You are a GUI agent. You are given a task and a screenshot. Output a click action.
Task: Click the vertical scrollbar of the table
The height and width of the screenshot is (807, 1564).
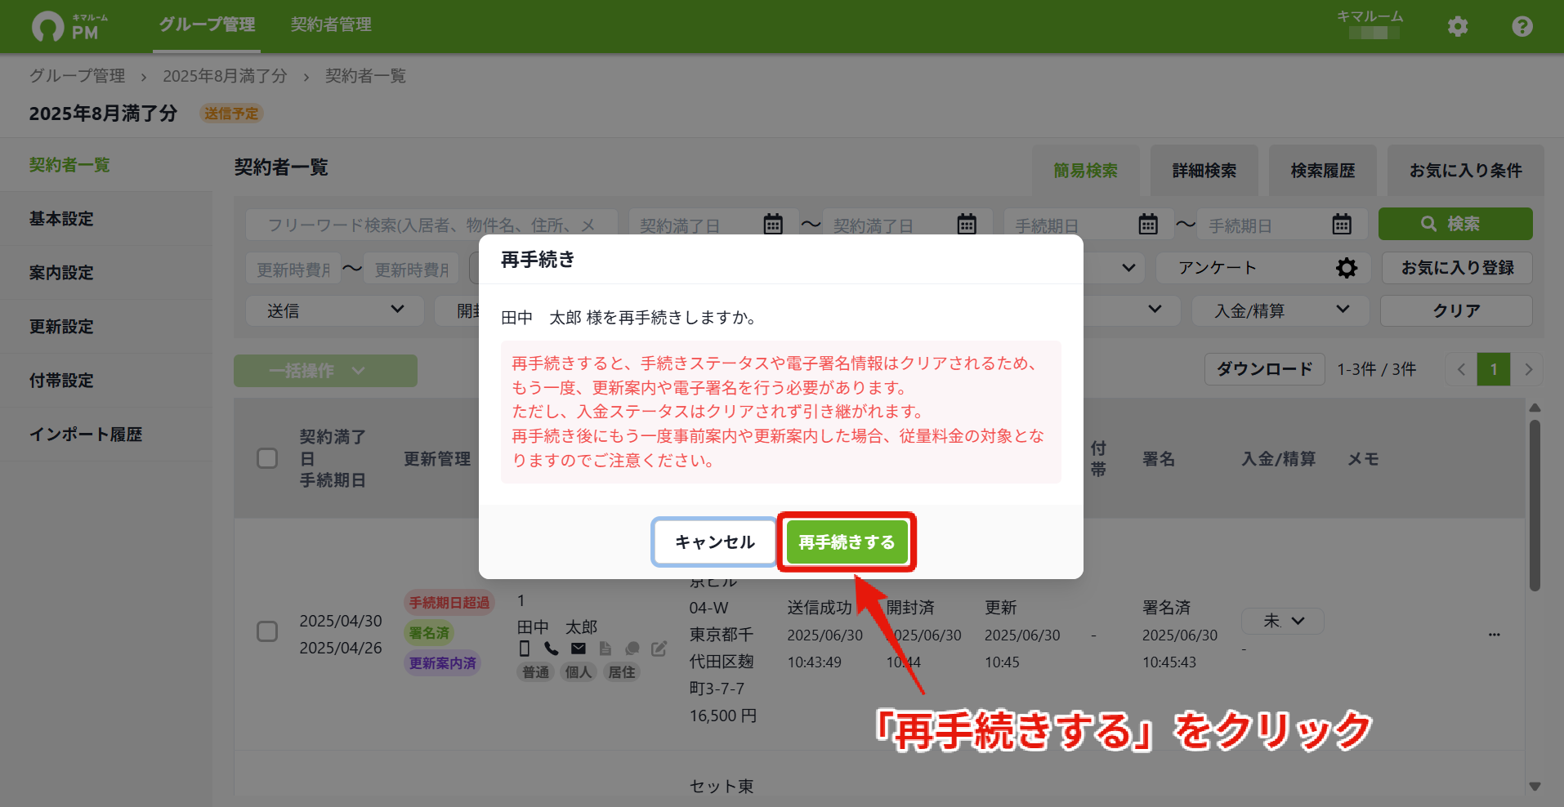(1535, 506)
